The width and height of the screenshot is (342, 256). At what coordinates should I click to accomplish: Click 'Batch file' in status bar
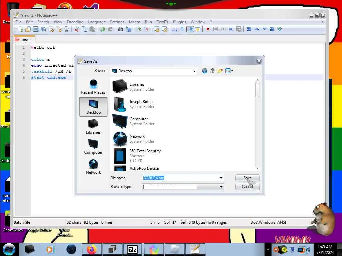pyautogui.click(x=22, y=222)
